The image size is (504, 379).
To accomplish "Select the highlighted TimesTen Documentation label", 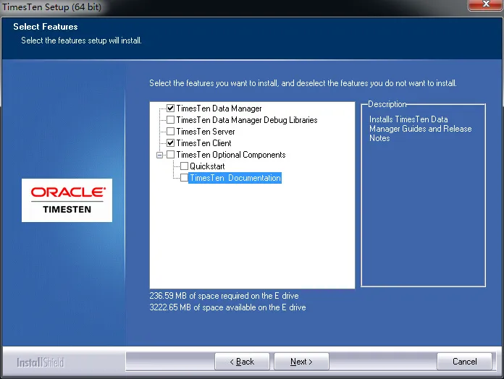I will click(235, 178).
